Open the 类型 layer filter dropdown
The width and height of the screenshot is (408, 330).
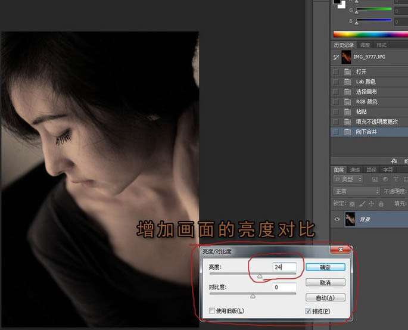tap(347, 179)
